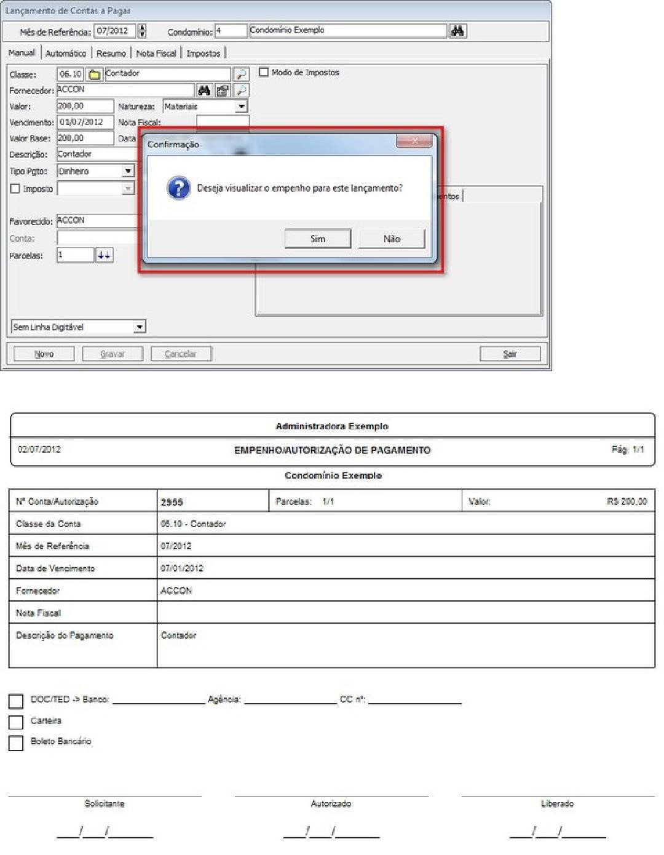Click the magnifier icon at end of Fornecedor row
Image resolution: width=664 pixels, height=855 pixels.
(242, 91)
